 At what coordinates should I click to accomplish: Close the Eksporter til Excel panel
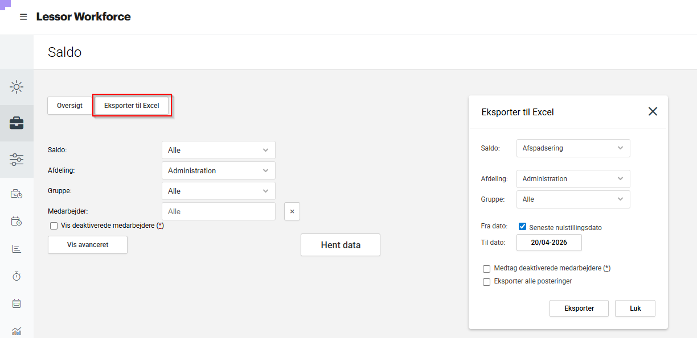point(653,111)
